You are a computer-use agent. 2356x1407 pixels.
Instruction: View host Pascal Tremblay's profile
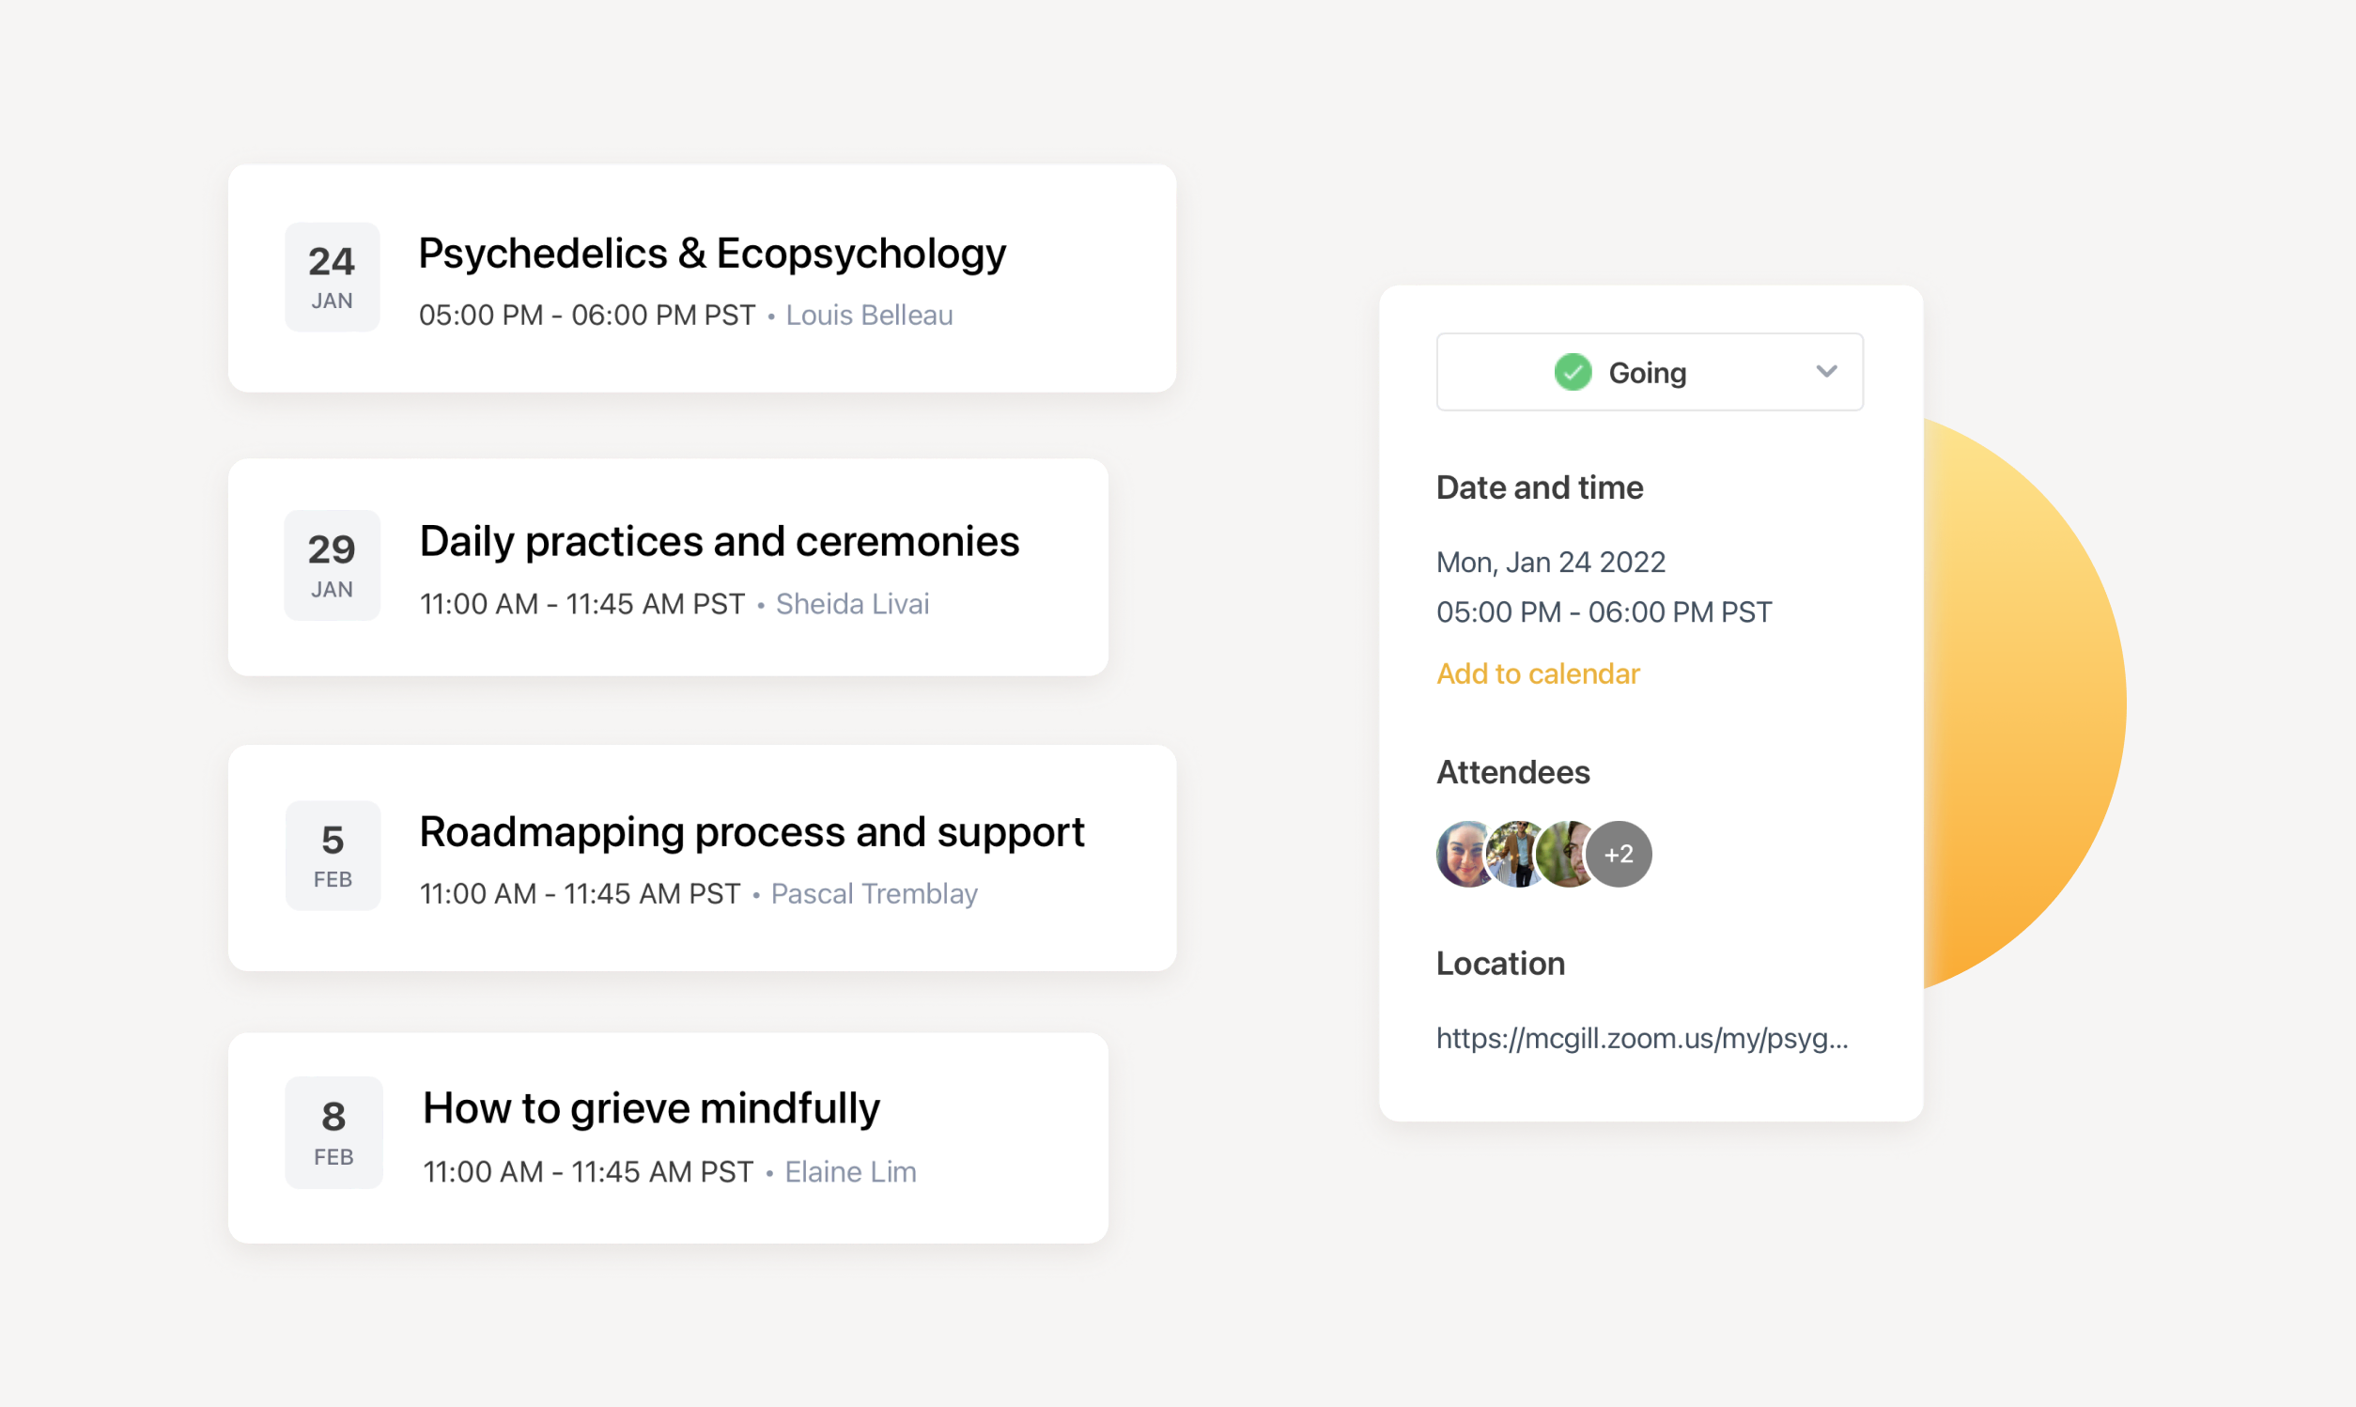coord(874,894)
